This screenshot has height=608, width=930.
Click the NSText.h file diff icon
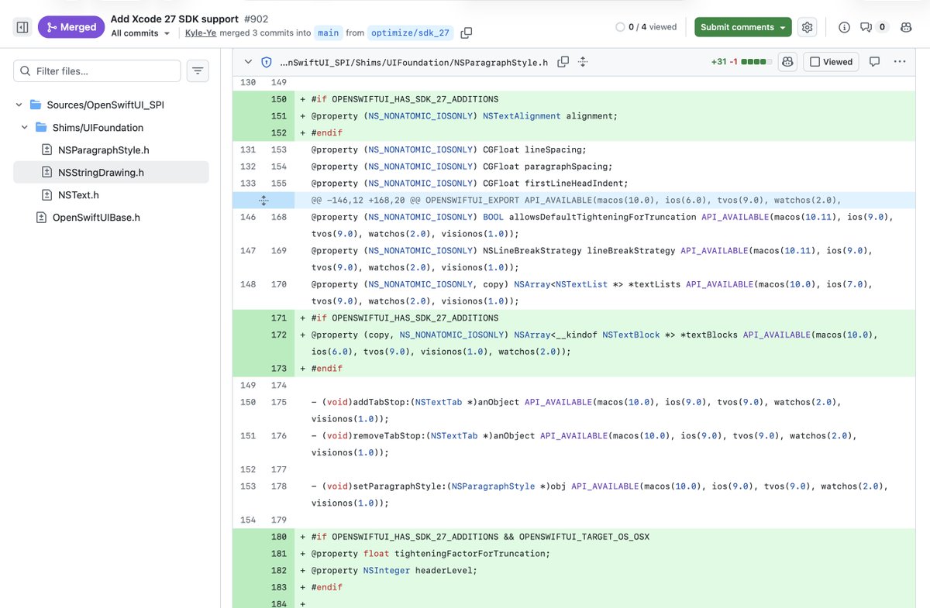(46, 195)
